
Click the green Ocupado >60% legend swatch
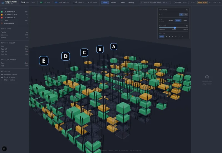[x=2, y=12]
